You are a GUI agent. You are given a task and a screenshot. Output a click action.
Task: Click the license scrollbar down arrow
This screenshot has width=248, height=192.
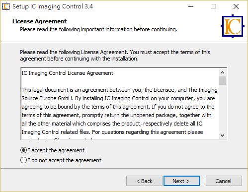[222, 135]
